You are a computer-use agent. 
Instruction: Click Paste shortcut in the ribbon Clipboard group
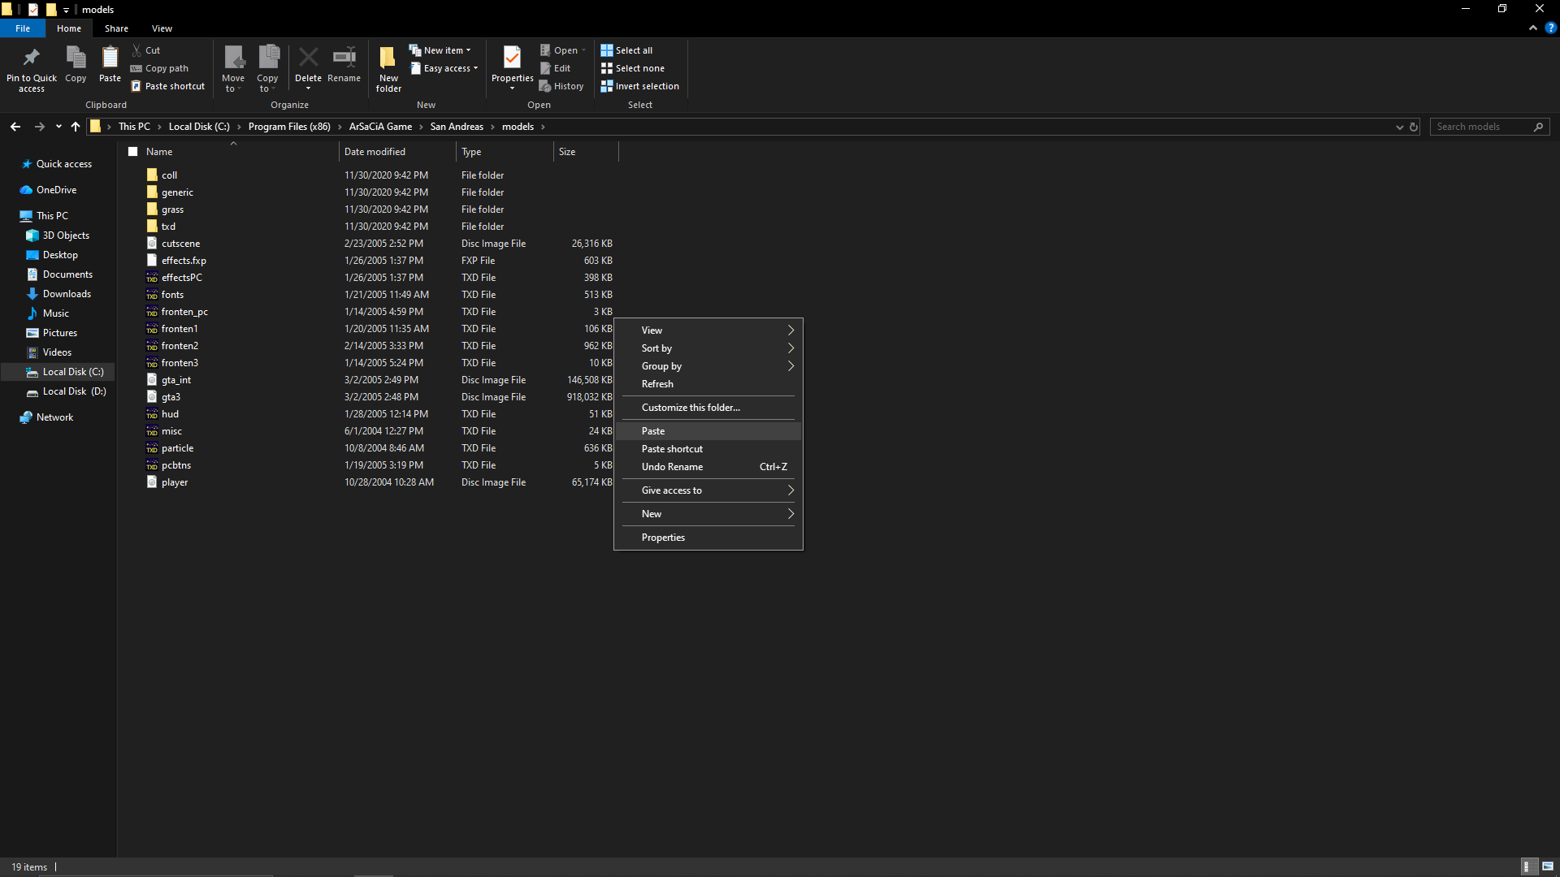[x=168, y=86]
